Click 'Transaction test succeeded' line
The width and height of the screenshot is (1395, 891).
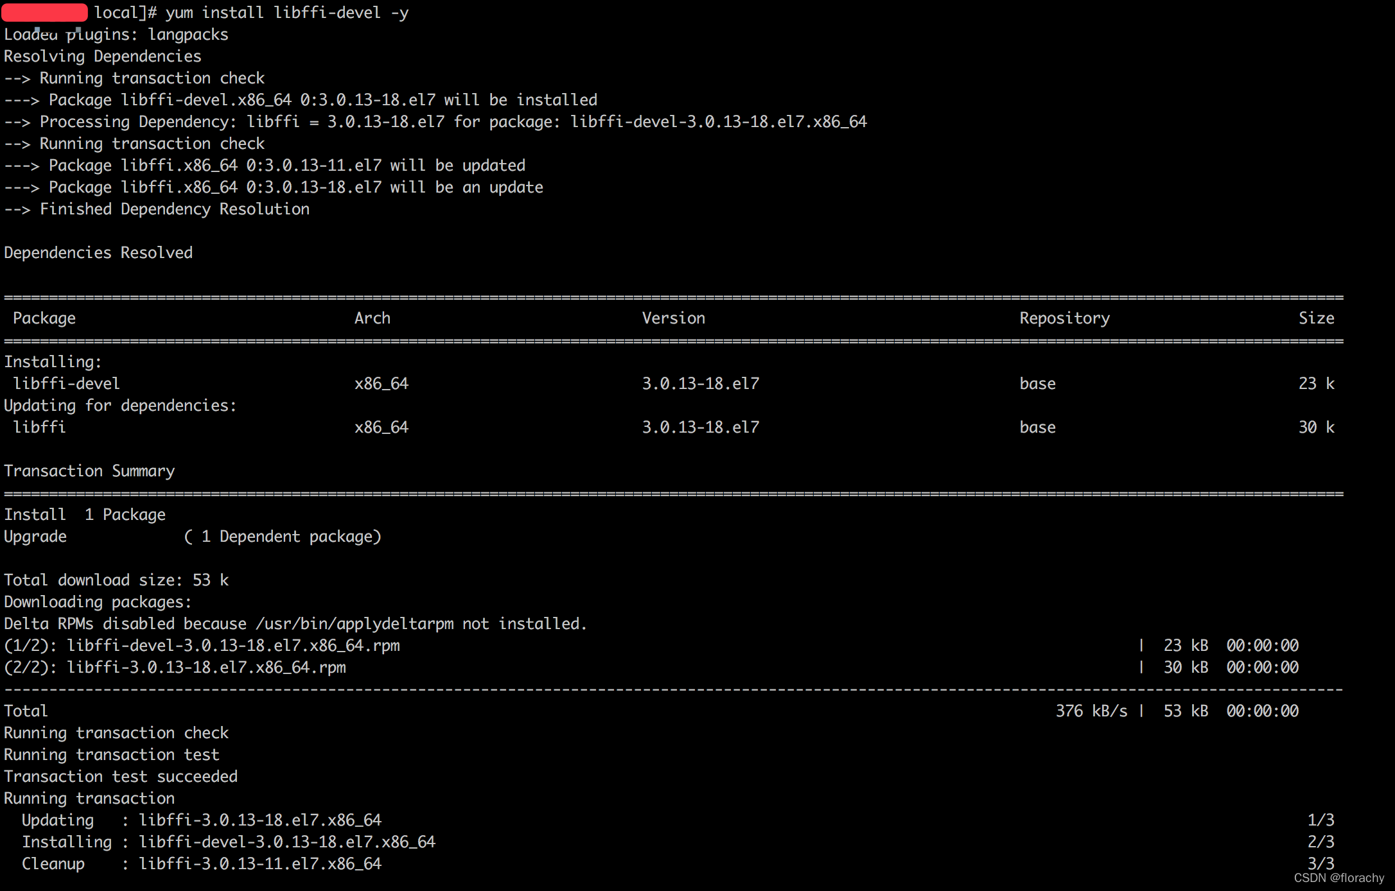click(121, 777)
